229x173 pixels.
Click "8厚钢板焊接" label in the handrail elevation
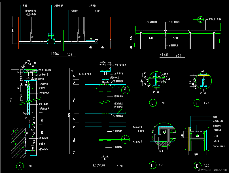click(173, 46)
